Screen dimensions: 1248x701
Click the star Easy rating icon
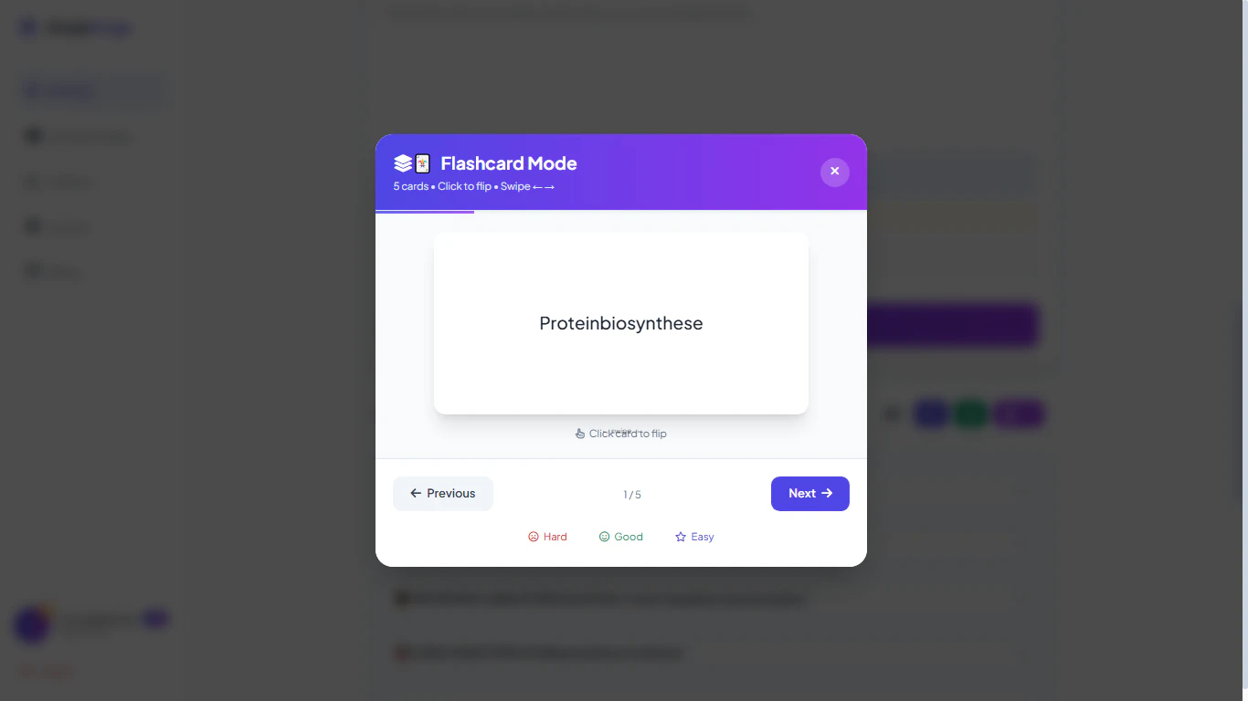click(681, 537)
